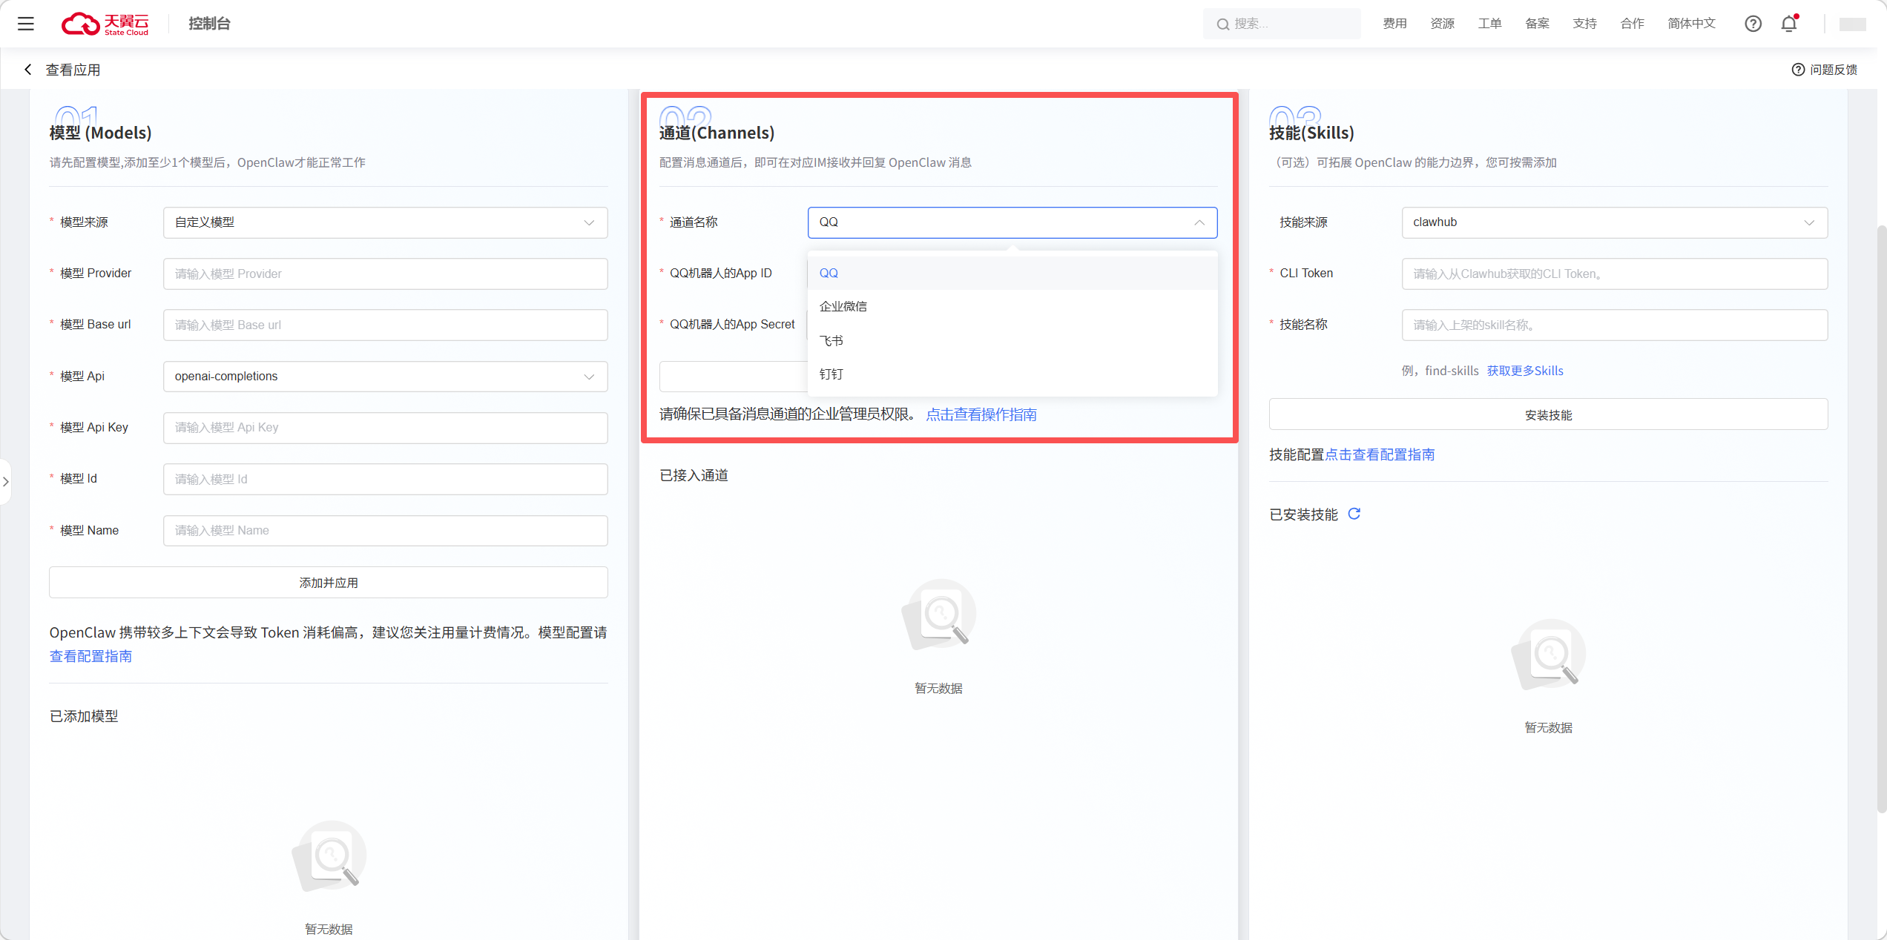Click the help question mark icon
This screenshot has width=1887, height=940.
coord(1753,24)
